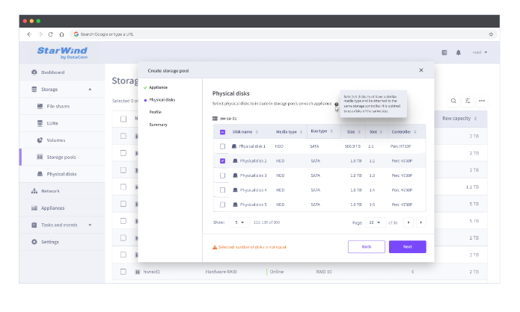This screenshot has height=312, width=520.
Task: Click the Physical disk 1 drive icon
Action: (234, 146)
